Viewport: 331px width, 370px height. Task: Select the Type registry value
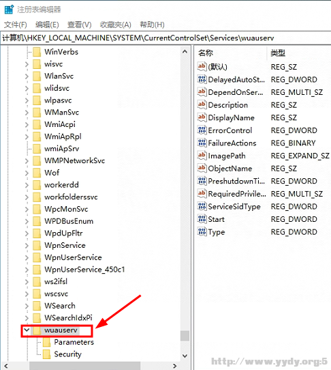217,232
